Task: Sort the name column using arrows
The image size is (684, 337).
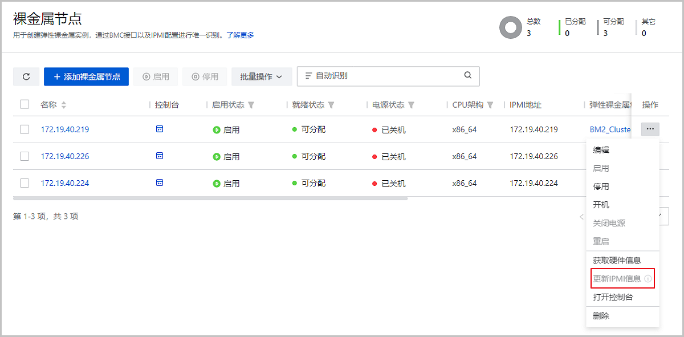Action: pos(64,105)
